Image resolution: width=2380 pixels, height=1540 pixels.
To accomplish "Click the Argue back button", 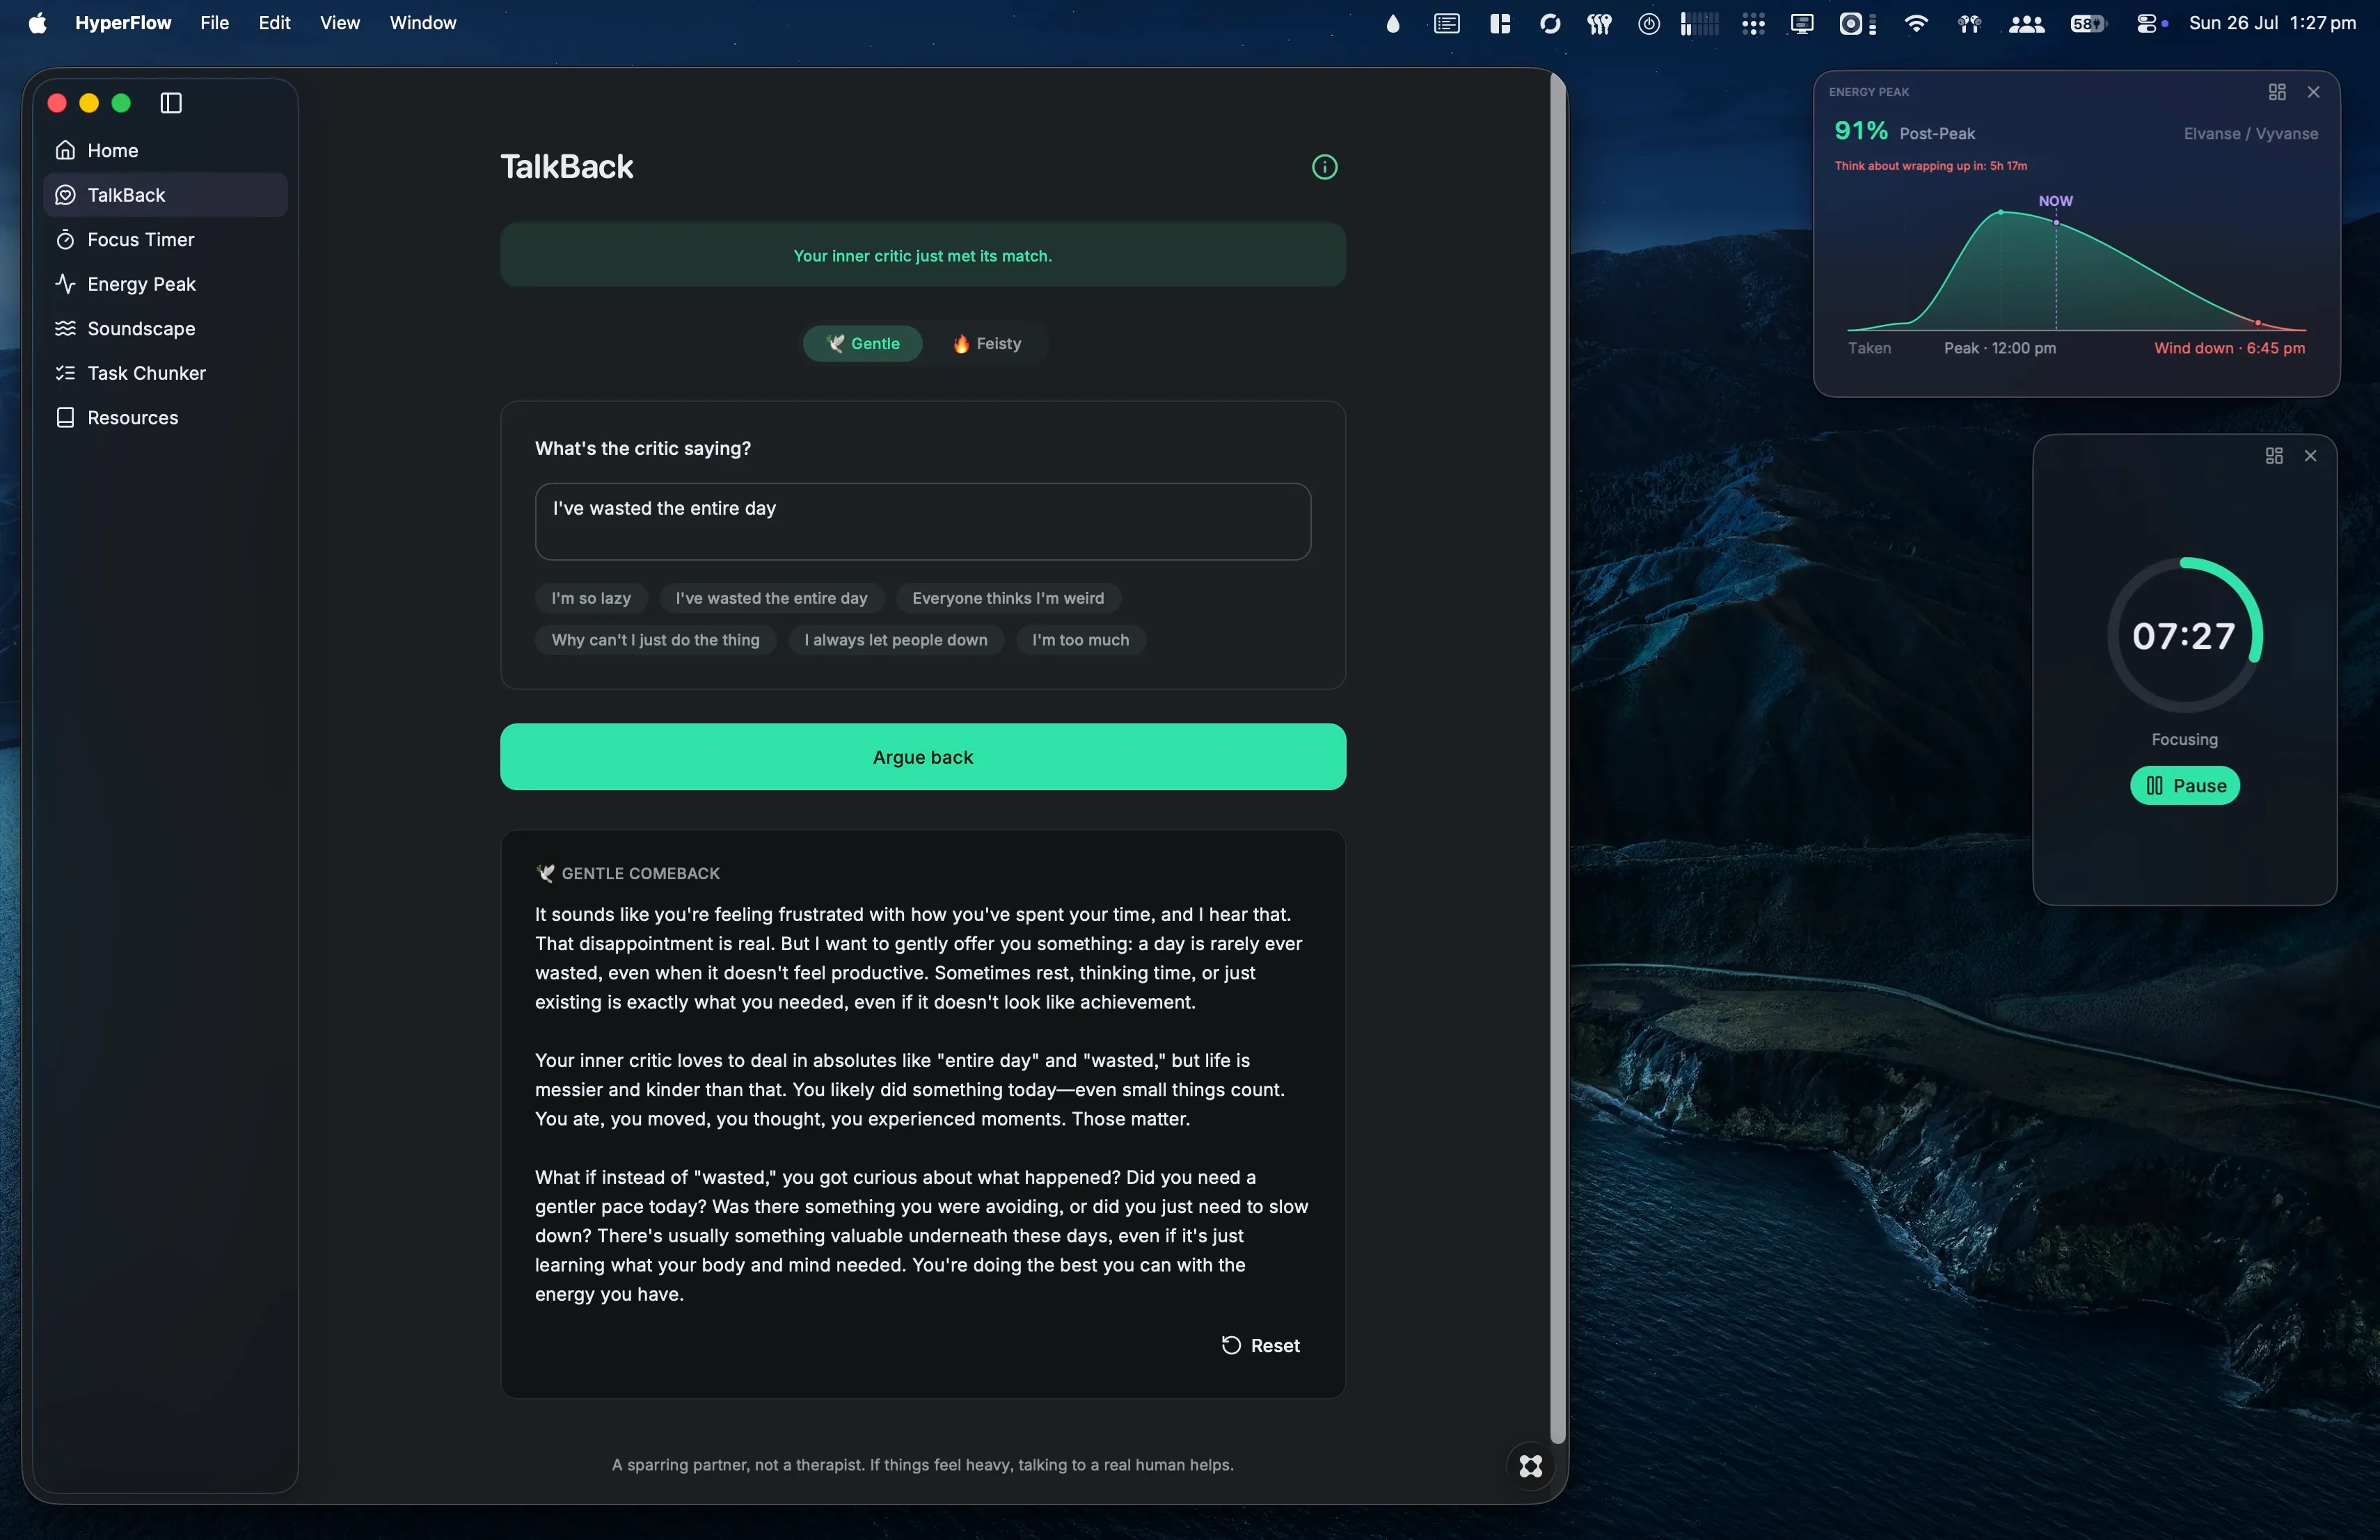I will coord(922,757).
